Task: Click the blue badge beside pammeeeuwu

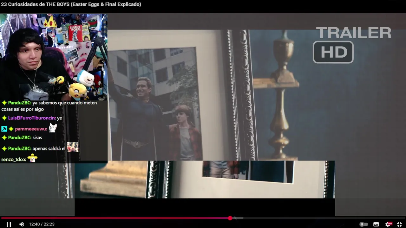Action: coord(4,129)
